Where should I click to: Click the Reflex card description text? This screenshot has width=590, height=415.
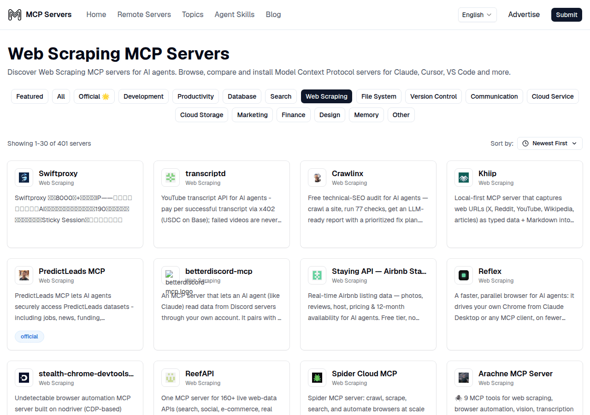[x=515, y=307]
